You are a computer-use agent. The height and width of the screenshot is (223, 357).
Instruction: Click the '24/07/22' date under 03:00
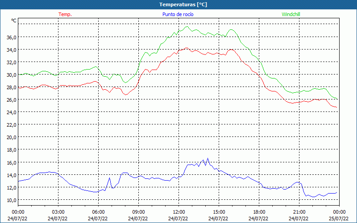click(x=58, y=219)
